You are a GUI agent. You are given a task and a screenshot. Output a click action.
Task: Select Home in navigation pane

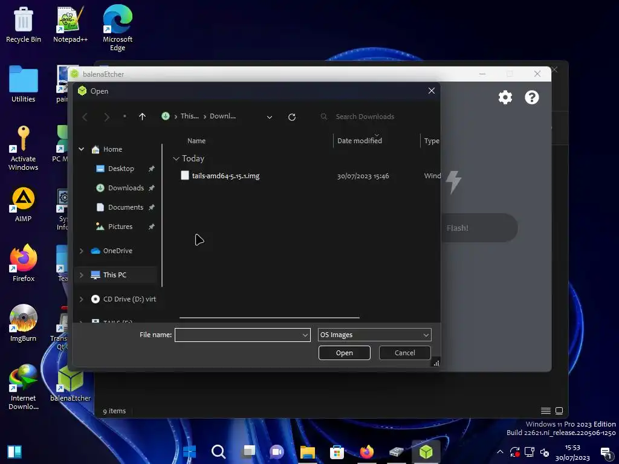[112, 149]
